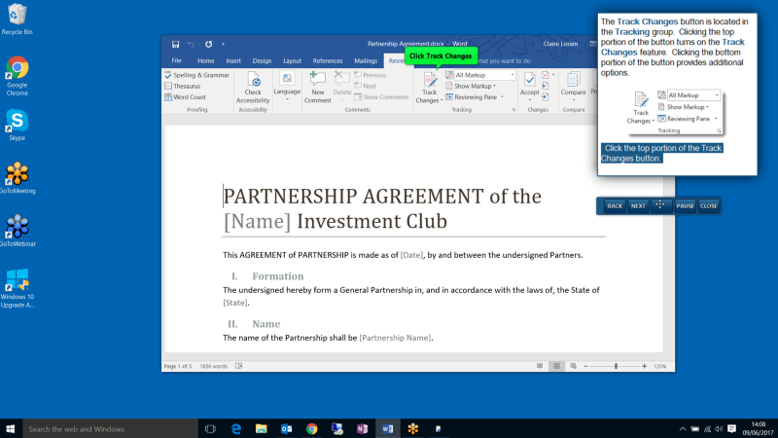Open the Reject dropdown arrow

pos(553,75)
